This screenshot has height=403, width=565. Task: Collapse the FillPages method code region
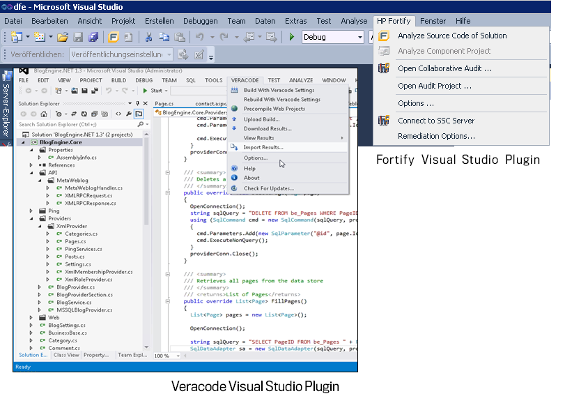click(x=168, y=301)
